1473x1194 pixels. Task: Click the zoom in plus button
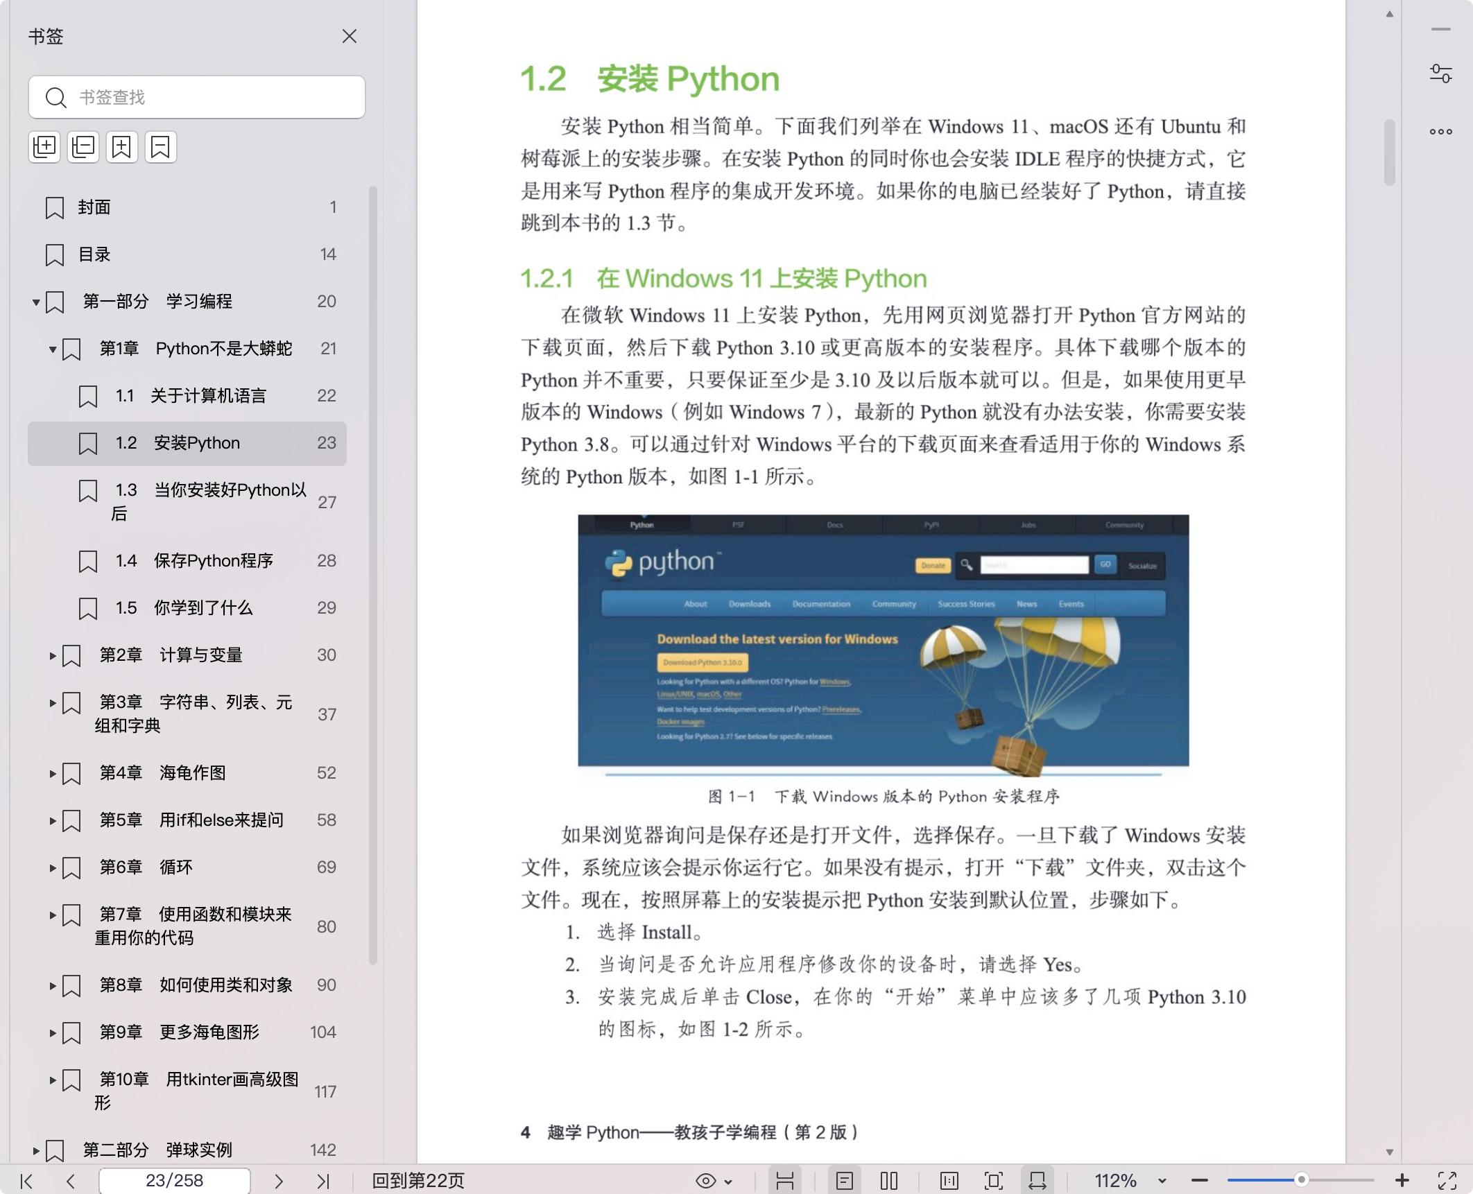coord(1402,1180)
